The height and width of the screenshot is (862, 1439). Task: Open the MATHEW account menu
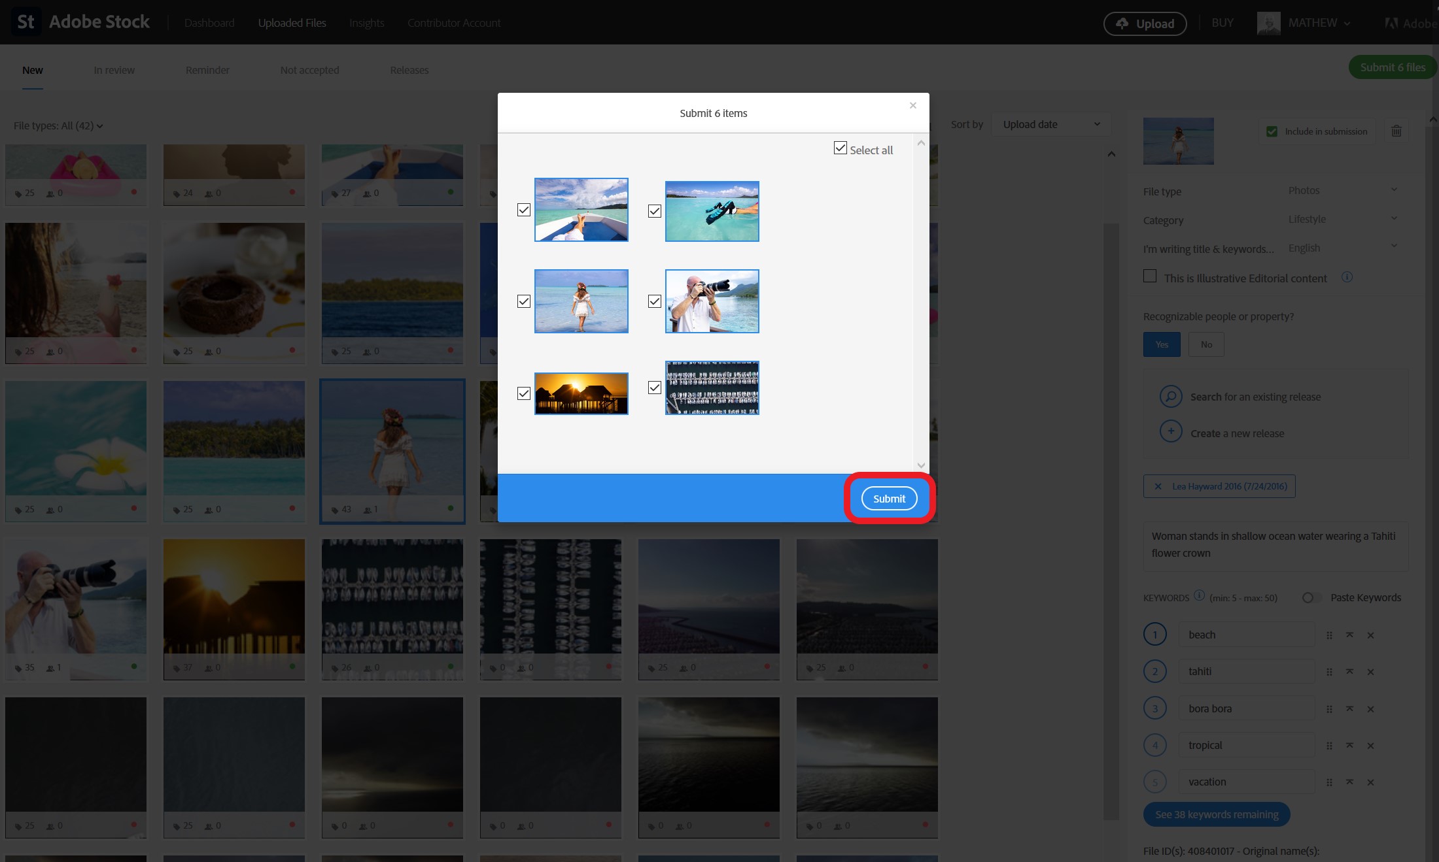1319,23
